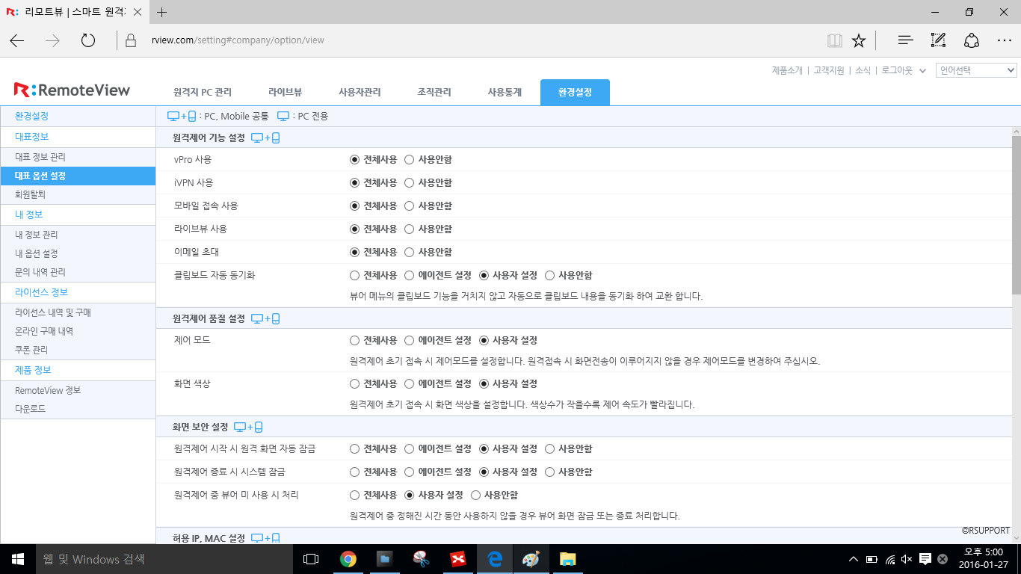Show hidden tray icons chevron
Screen dimensions: 1021x574
click(x=854, y=559)
